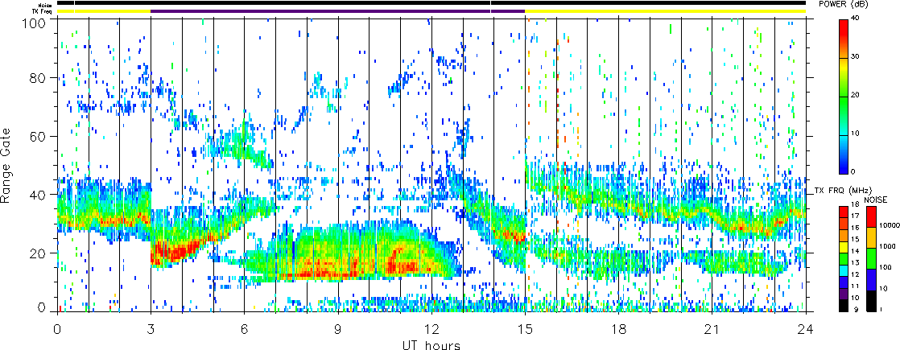This screenshot has width=900, height=350.
Task: Select the 21 tick on UT hours axis
Action: click(x=712, y=329)
